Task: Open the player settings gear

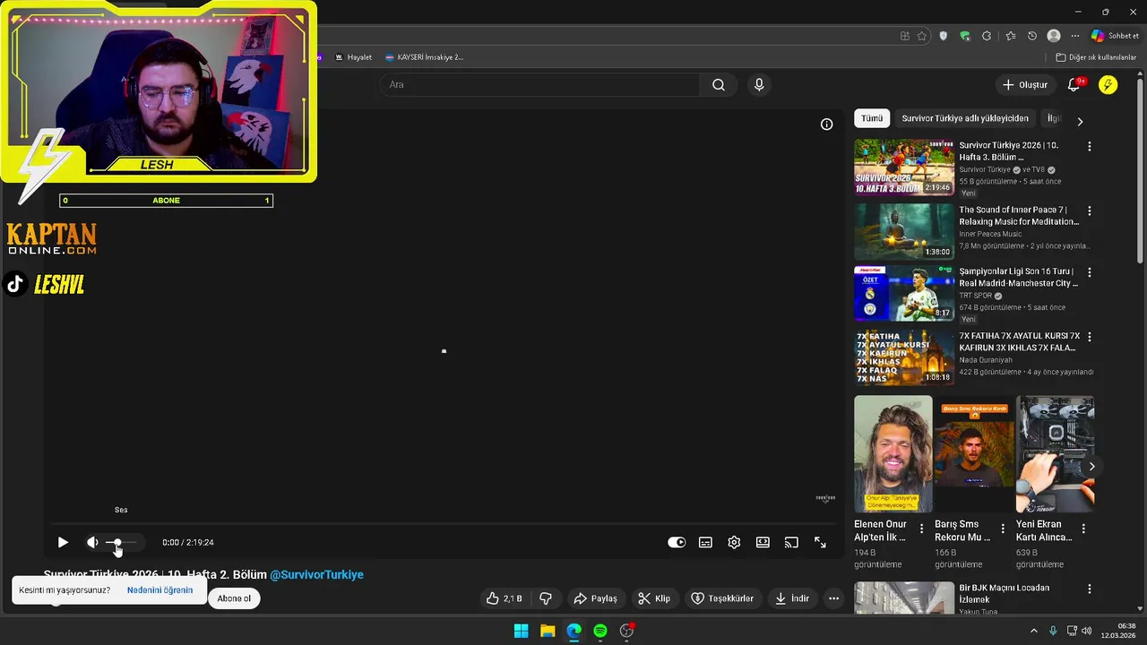Action: pyautogui.click(x=734, y=542)
